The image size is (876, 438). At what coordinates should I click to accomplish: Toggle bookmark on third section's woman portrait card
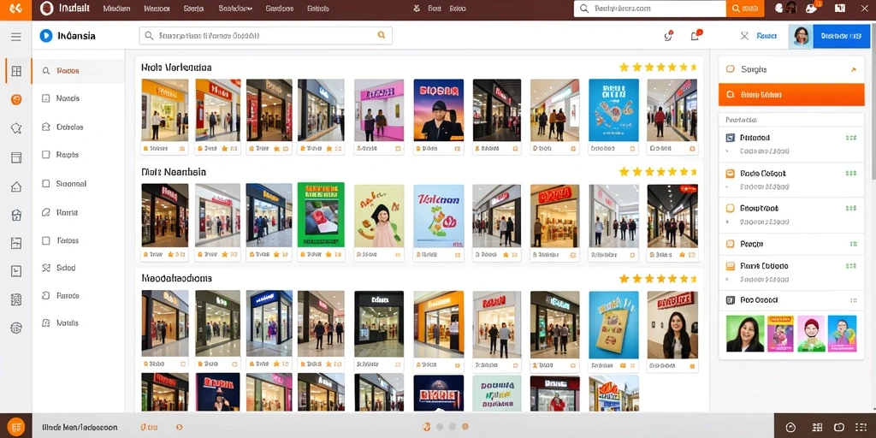coord(693,366)
